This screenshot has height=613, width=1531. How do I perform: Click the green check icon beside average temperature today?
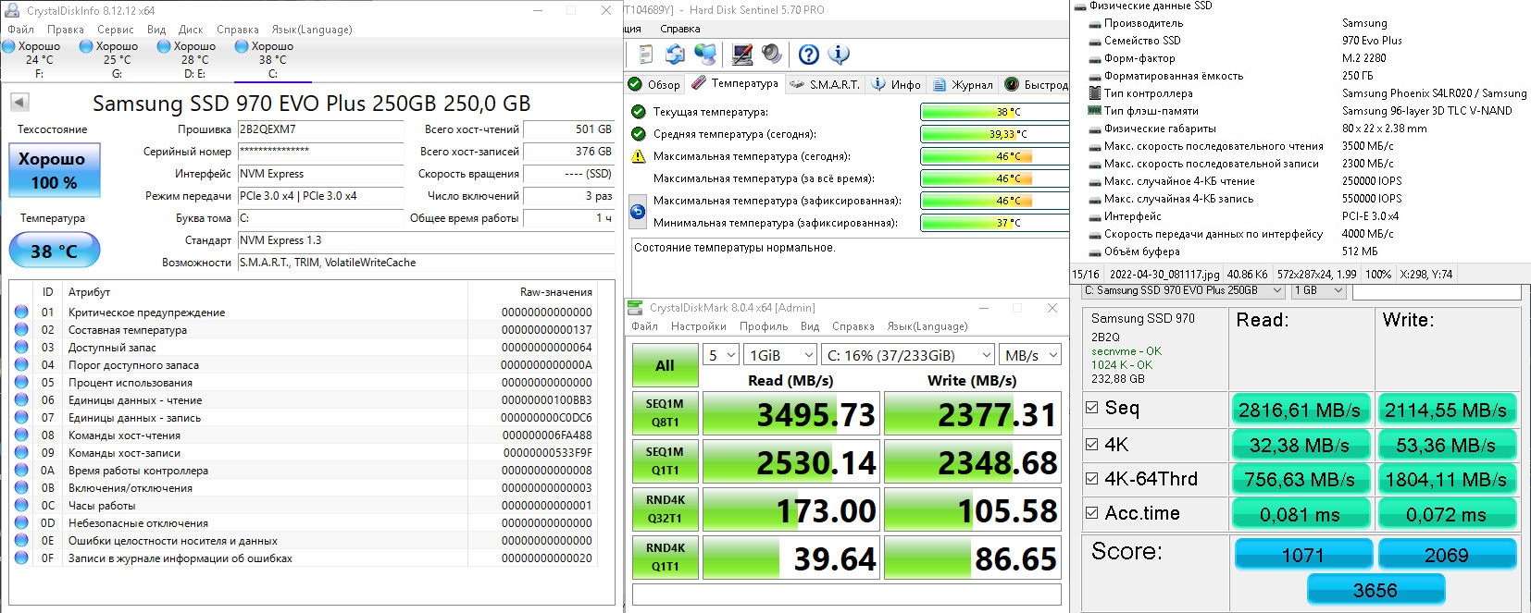[638, 134]
